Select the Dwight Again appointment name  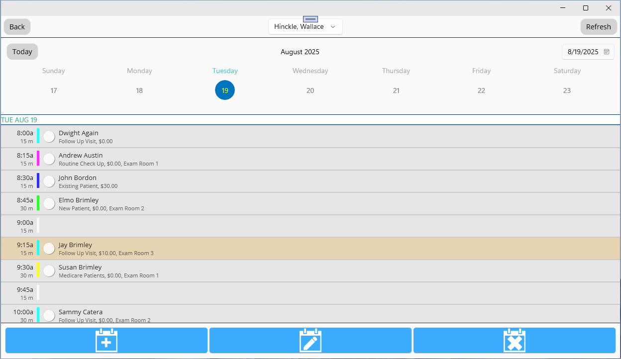coord(79,133)
